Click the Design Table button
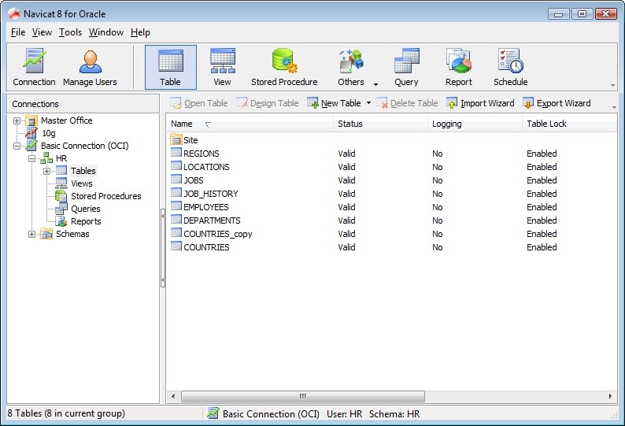The image size is (625, 426). pyautogui.click(x=267, y=103)
